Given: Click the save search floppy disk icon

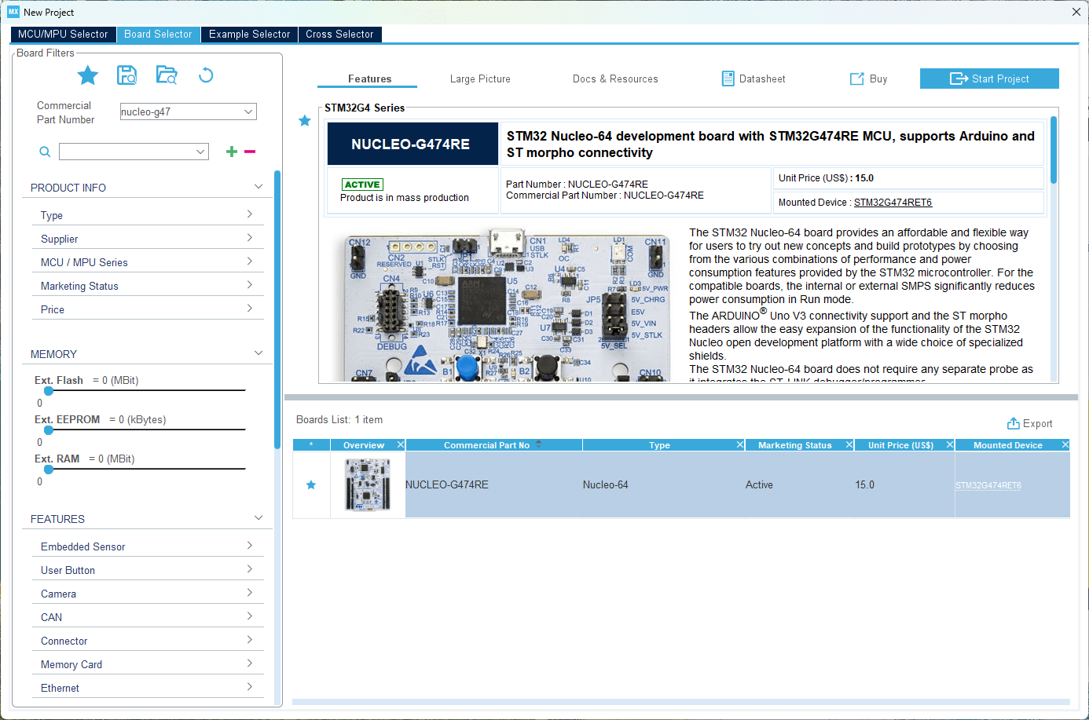Looking at the screenshot, I should pyautogui.click(x=126, y=75).
